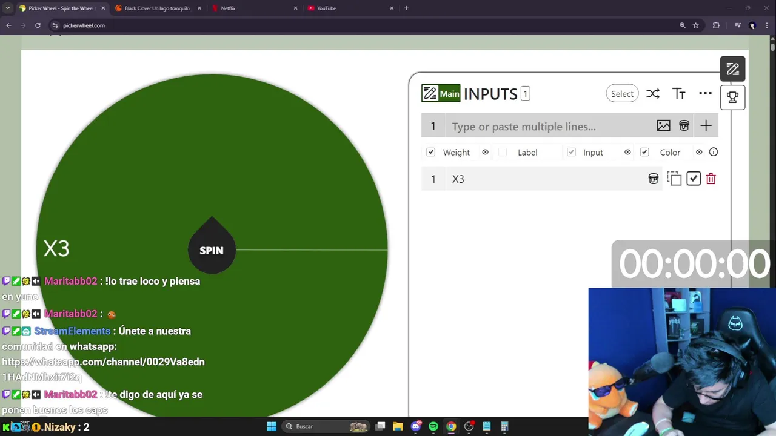Reload the current page
Image resolution: width=776 pixels, height=436 pixels.
[38, 25]
